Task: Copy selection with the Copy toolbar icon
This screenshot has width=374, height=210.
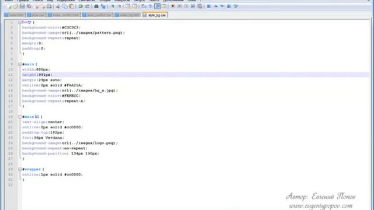Action: [x=65, y=6]
